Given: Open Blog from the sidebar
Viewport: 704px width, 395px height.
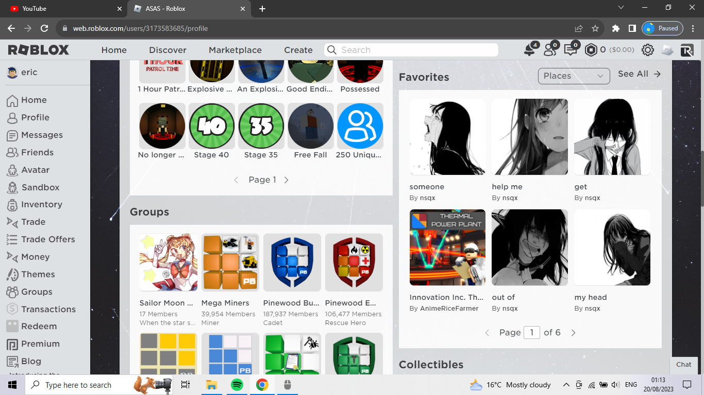Looking at the screenshot, I should point(31,361).
